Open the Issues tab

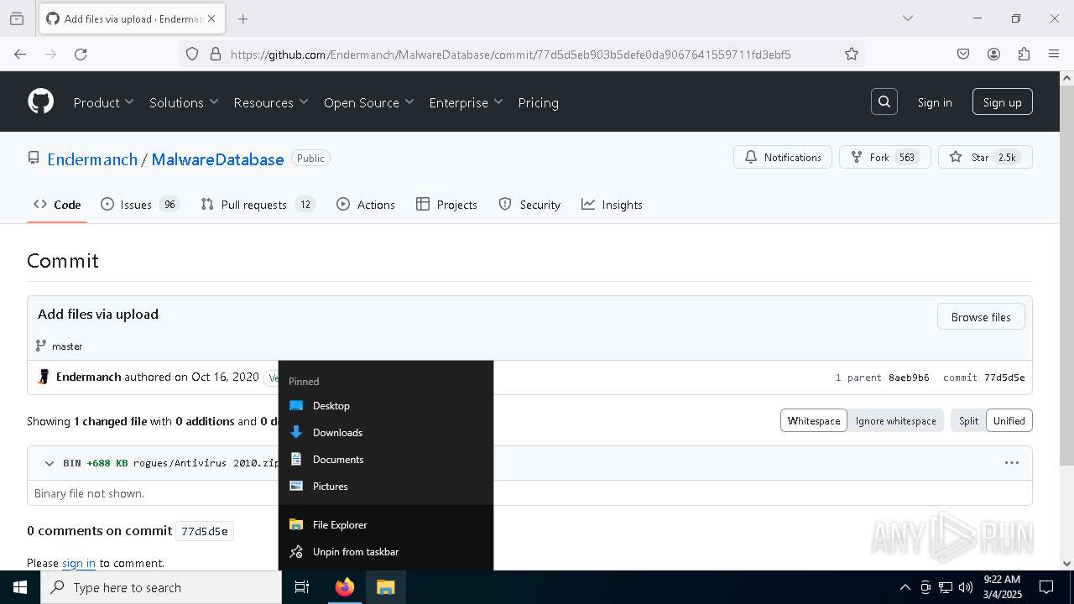(140, 205)
